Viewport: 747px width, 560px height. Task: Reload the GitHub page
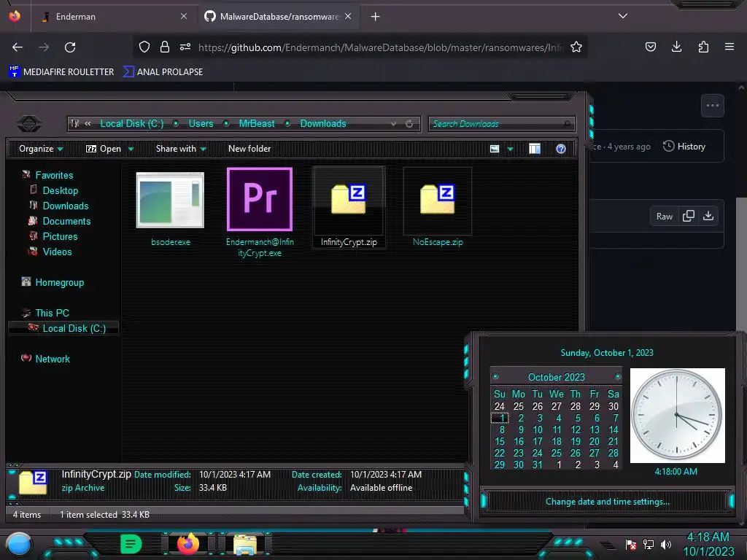tap(70, 47)
